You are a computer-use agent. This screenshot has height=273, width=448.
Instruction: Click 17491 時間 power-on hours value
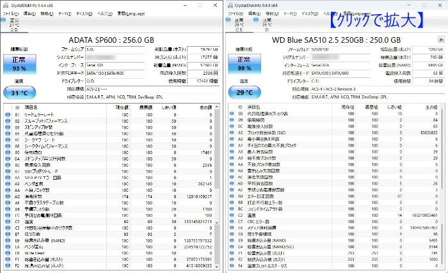click(x=204, y=81)
